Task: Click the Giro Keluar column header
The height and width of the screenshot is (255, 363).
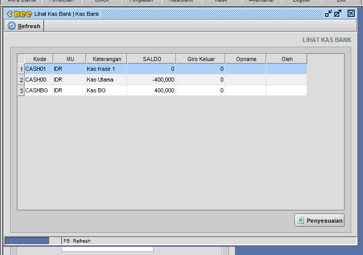Action: click(201, 59)
